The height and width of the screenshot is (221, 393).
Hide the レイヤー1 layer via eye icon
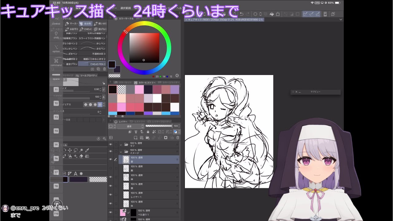click(x=111, y=195)
